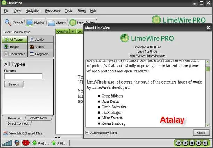The width and height of the screenshot is (213, 148).
Task: Click the Search button under Filename
Action: pos(14,84)
